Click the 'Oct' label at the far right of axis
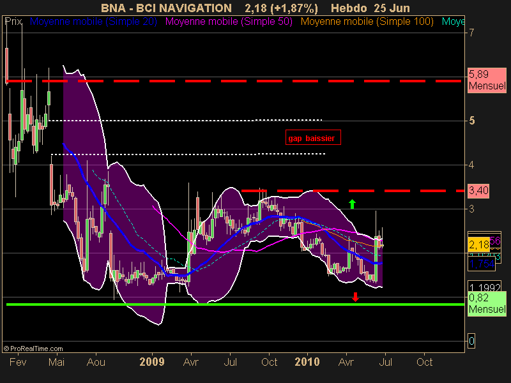Image resolution: width=511 pixels, height=383 pixels. point(424,362)
